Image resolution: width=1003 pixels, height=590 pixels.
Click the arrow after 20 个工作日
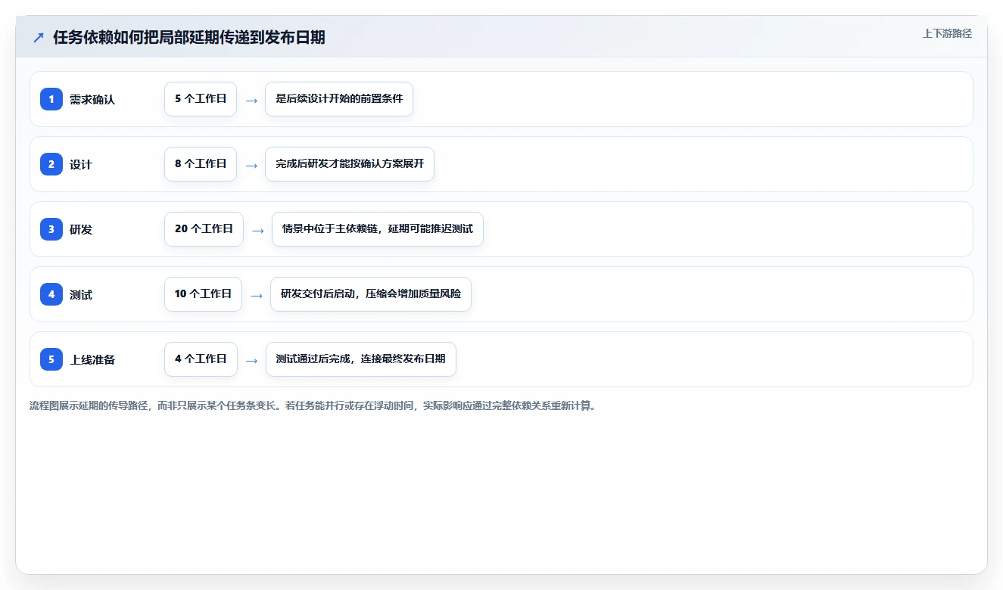coord(258,230)
